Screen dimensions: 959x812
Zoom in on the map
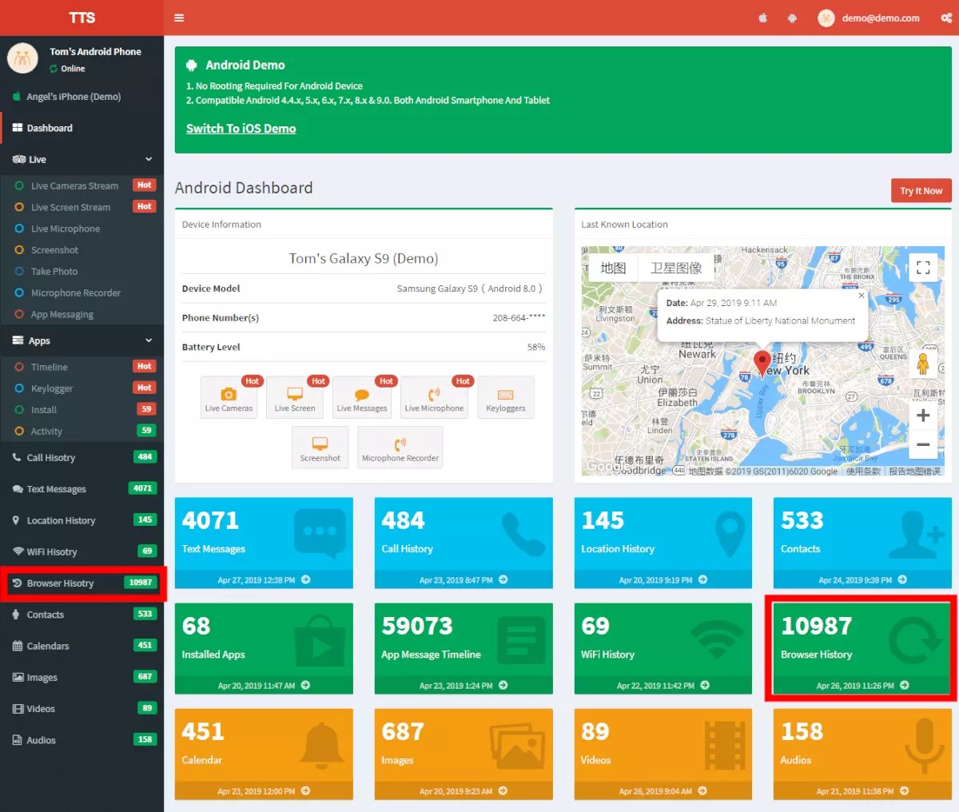(x=923, y=416)
